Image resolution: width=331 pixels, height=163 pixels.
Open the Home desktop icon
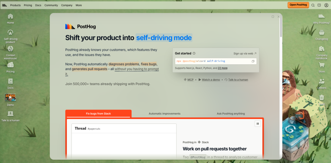pos(10,19)
